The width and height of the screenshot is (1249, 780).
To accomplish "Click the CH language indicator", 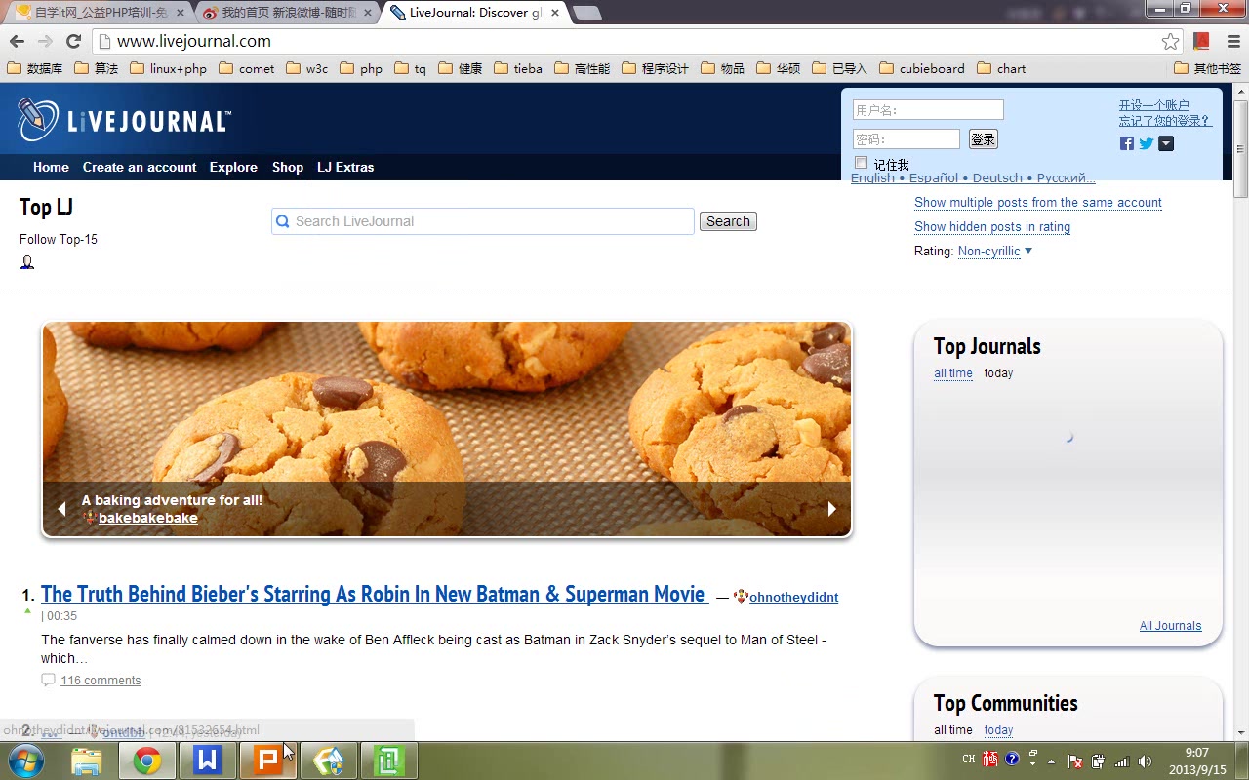I will (x=969, y=759).
